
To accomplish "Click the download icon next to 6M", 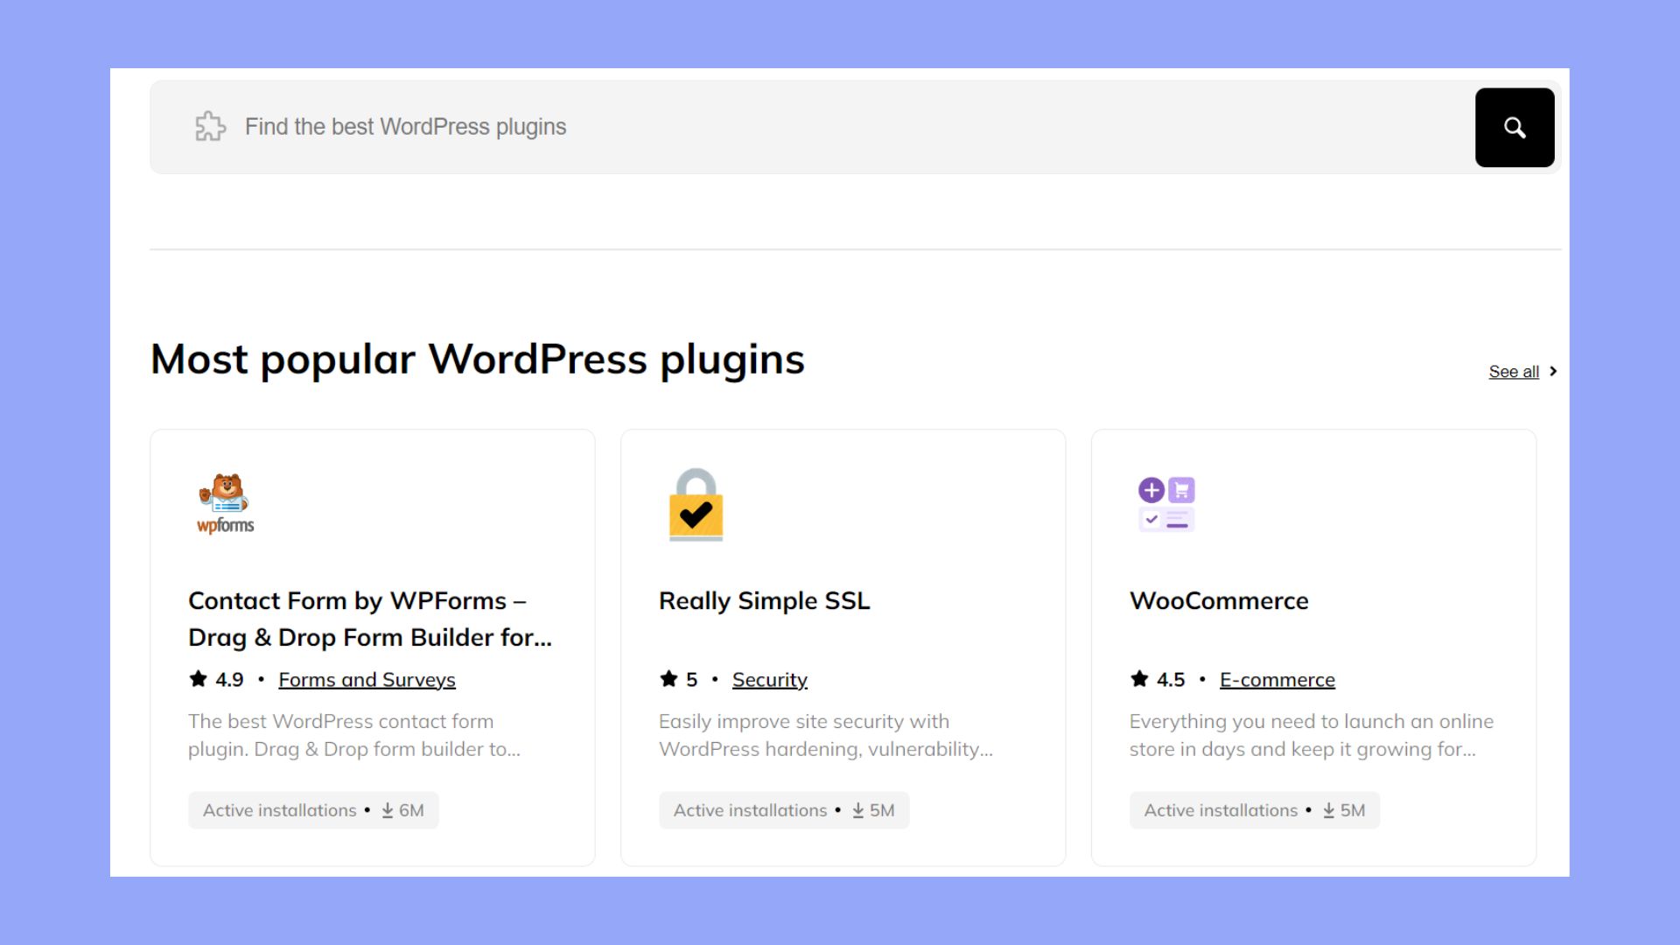I will (x=386, y=810).
